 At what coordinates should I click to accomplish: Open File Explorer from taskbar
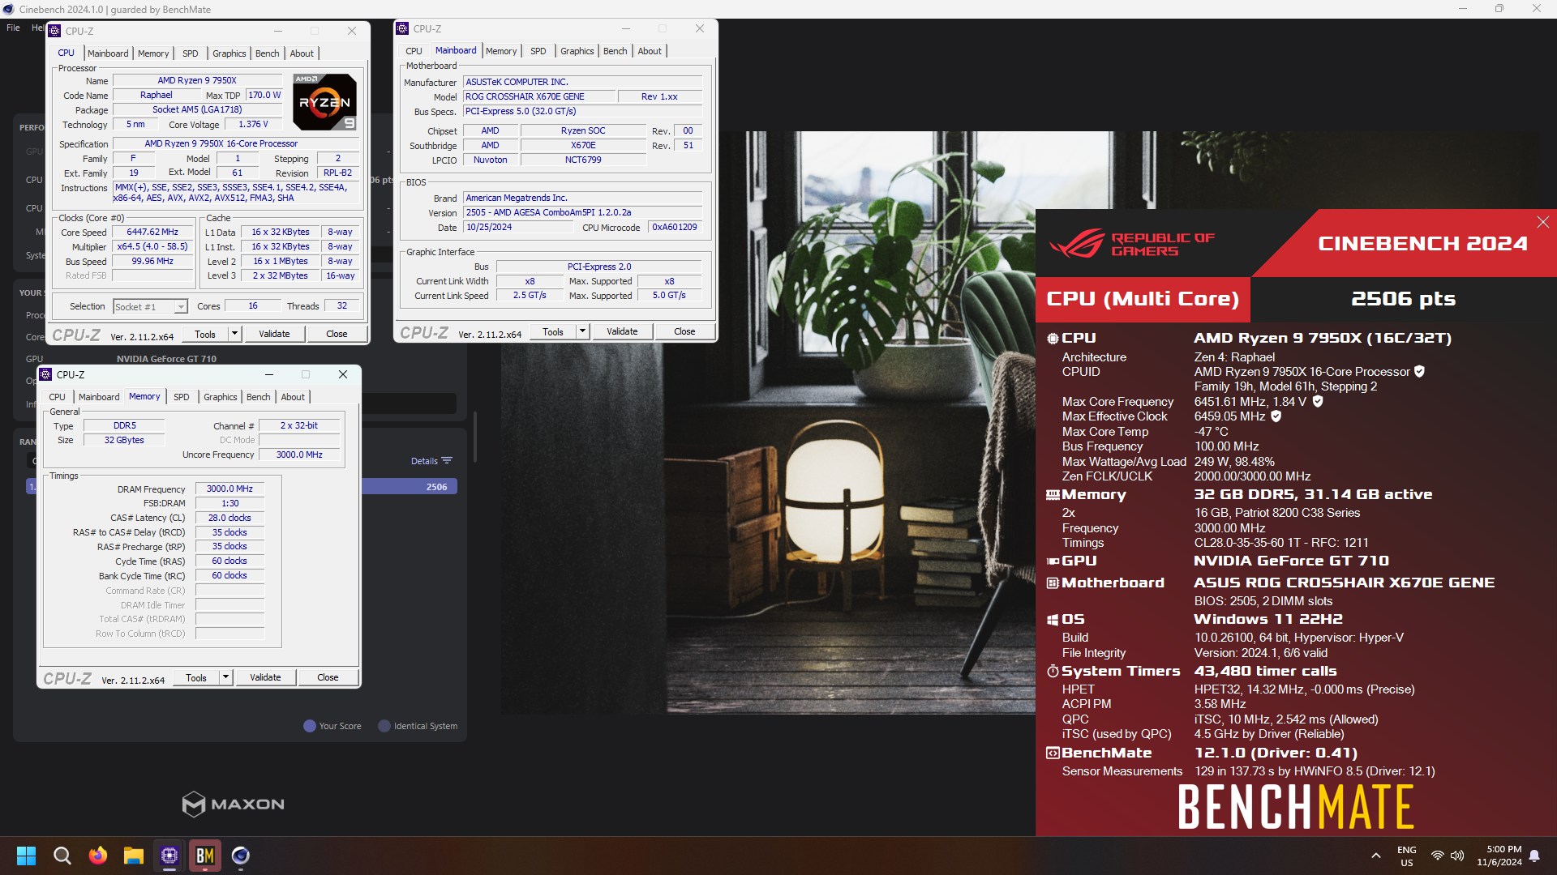pos(133,856)
